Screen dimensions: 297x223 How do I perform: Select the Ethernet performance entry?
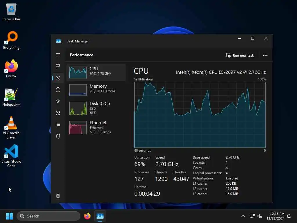pos(96,127)
